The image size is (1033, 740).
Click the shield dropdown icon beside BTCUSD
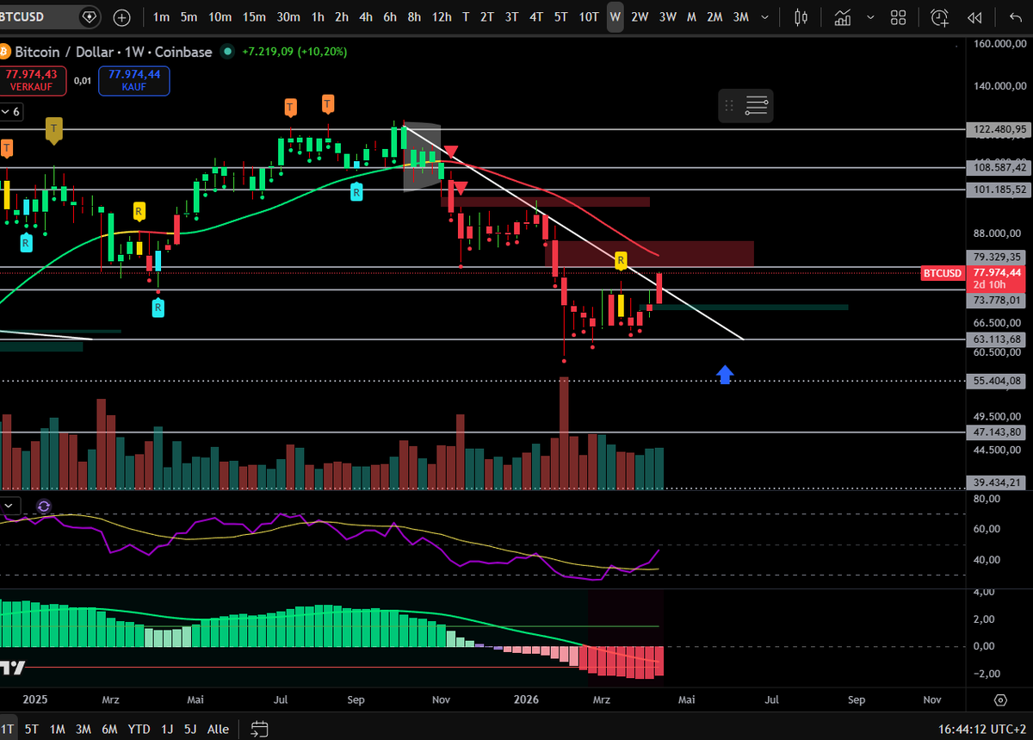90,17
